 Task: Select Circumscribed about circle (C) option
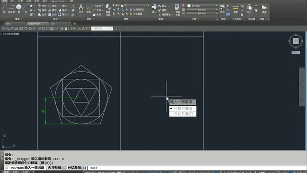pyautogui.click(x=183, y=114)
